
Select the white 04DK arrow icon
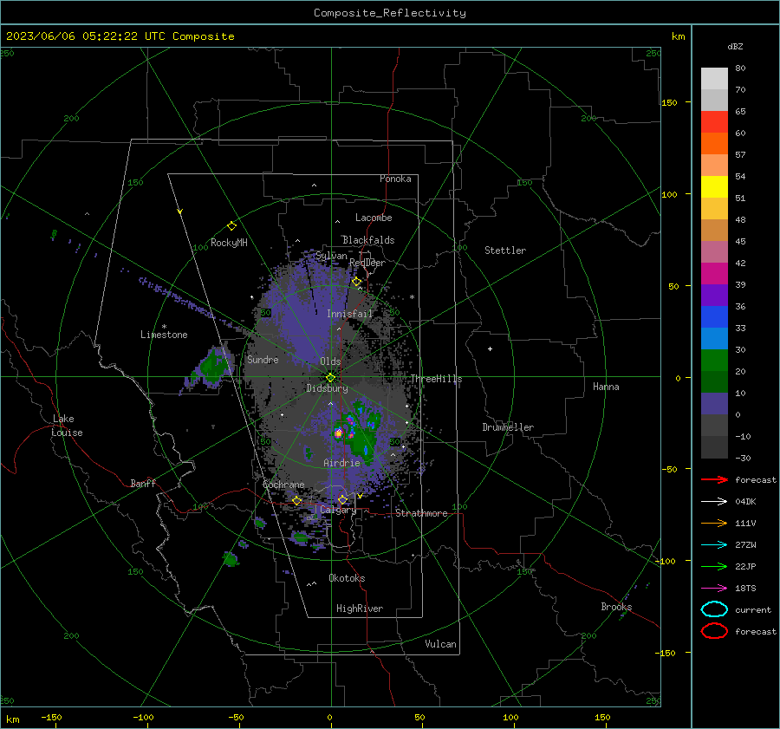point(714,501)
